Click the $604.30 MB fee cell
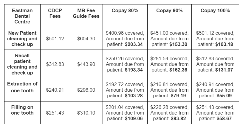 pos(86,39)
